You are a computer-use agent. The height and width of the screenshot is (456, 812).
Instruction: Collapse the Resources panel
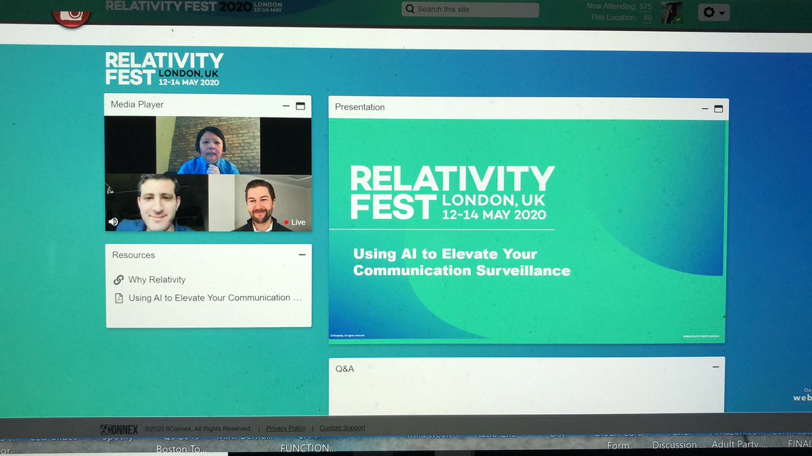[302, 255]
